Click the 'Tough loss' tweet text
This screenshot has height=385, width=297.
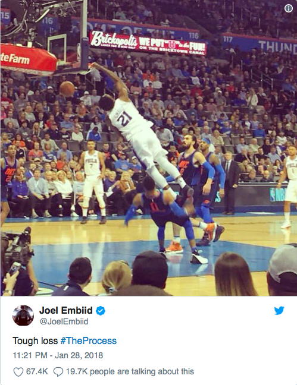tap(35, 340)
